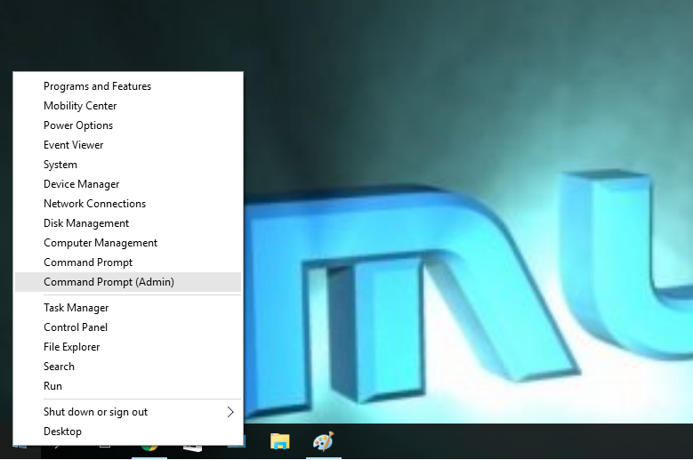
Task: Open Disk Management
Action: (86, 223)
